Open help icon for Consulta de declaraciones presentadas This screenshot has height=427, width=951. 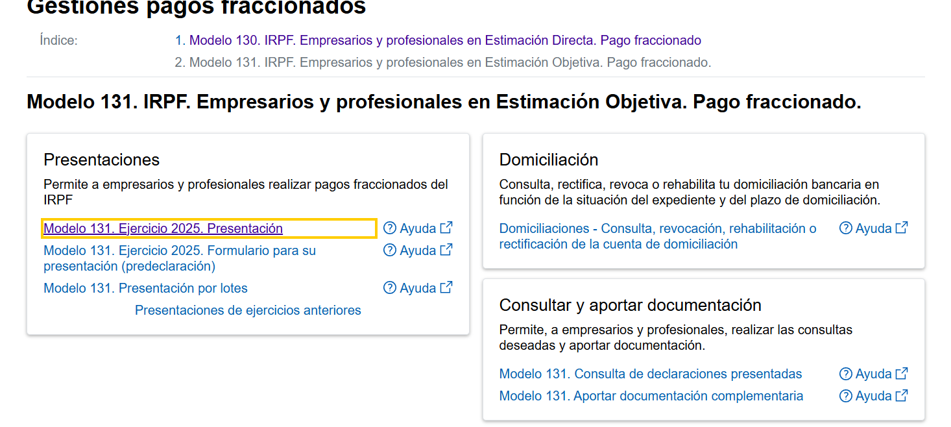click(x=845, y=374)
